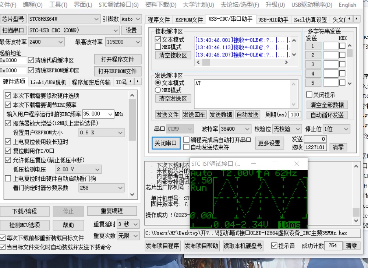Viewport: 368px width, 268px height.
Task: Click 清空接收区 to clear the receive buffer
Action: [173, 56]
